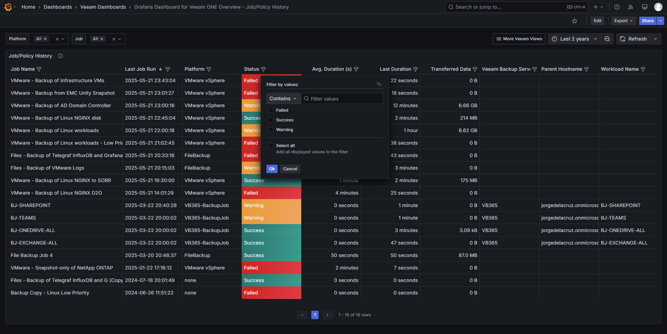
Task: Click Warning status cell for BJ-TEAMS
Action: tap(271, 218)
